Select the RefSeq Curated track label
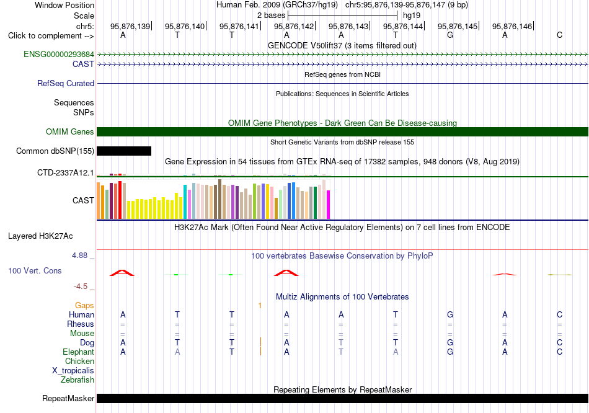Image resolution: width=589 pixels, height=413 pixels. click(x=65, y=83)
